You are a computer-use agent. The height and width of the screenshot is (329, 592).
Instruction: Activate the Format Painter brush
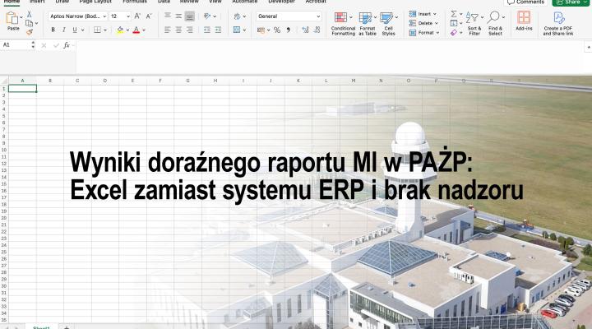coord(30,32)
